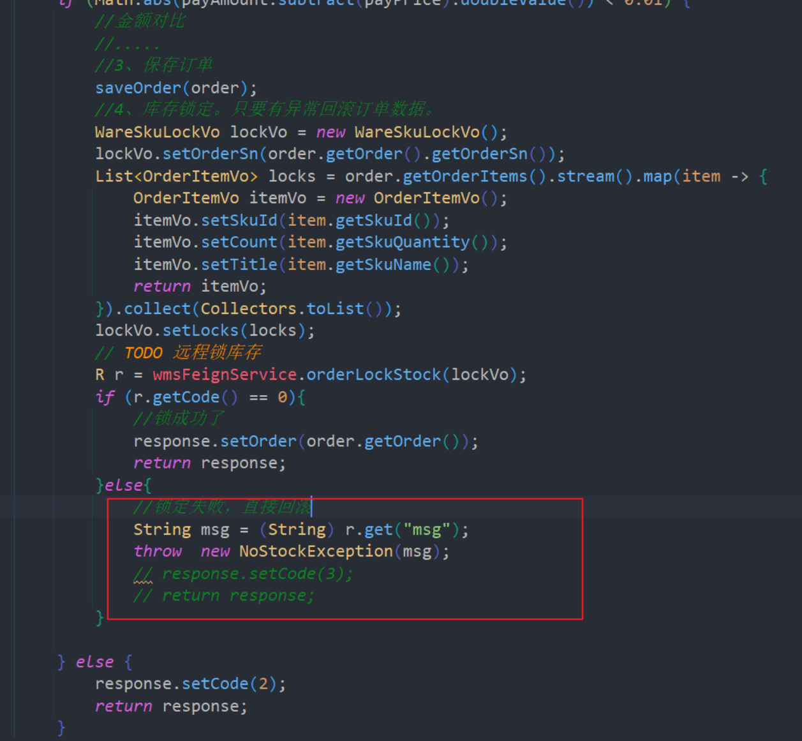Click collect(Collectors.toList()) line

pyautogui.click(x=248, y=308)
